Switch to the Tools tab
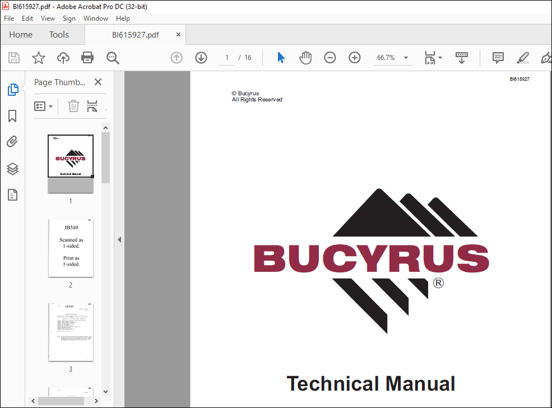The height and width of the screenshot is (408, 552). 59,35
